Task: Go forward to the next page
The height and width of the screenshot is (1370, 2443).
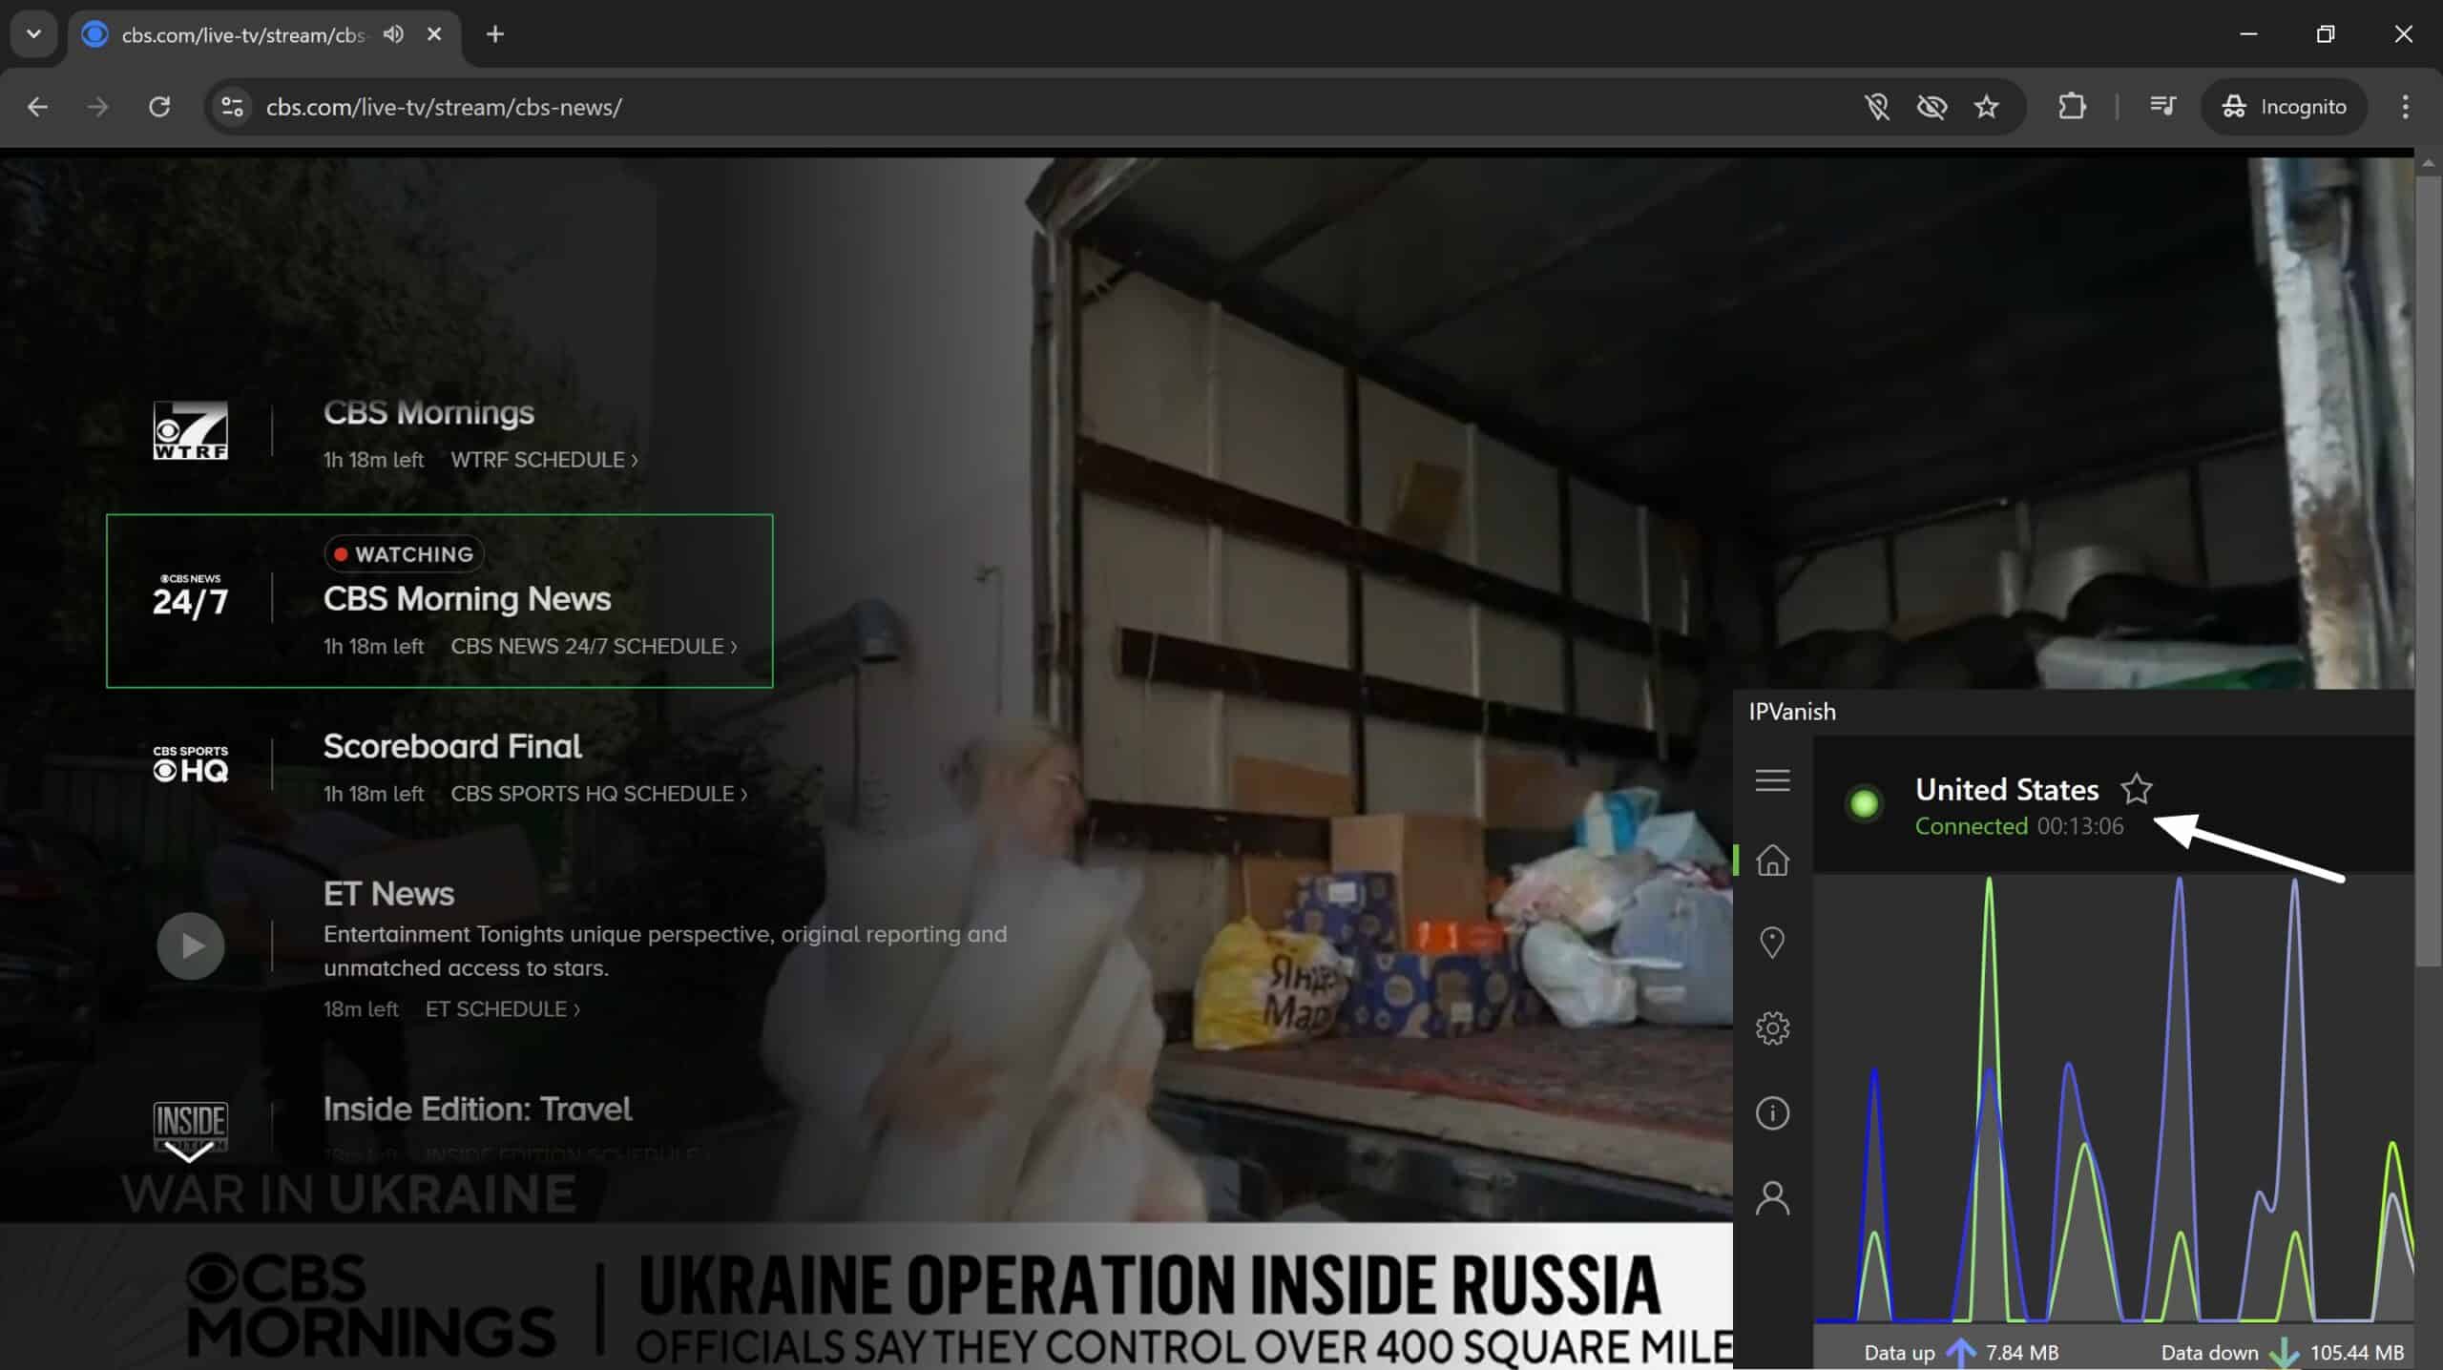Action: pos(97,107)
